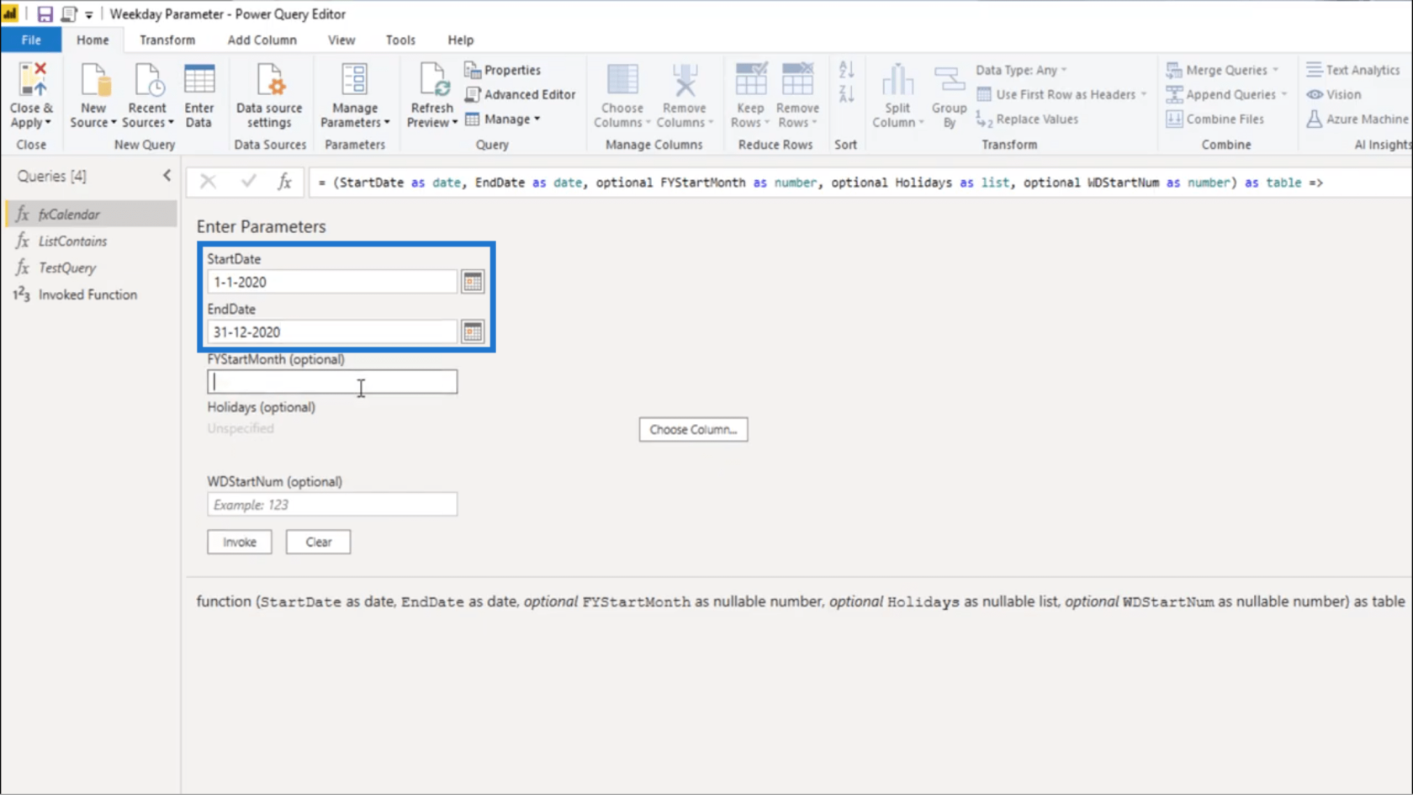This screenshot has height=795, width=1413.
Task: Click the Choose Column... button
Action: click(x=693, y=429)
